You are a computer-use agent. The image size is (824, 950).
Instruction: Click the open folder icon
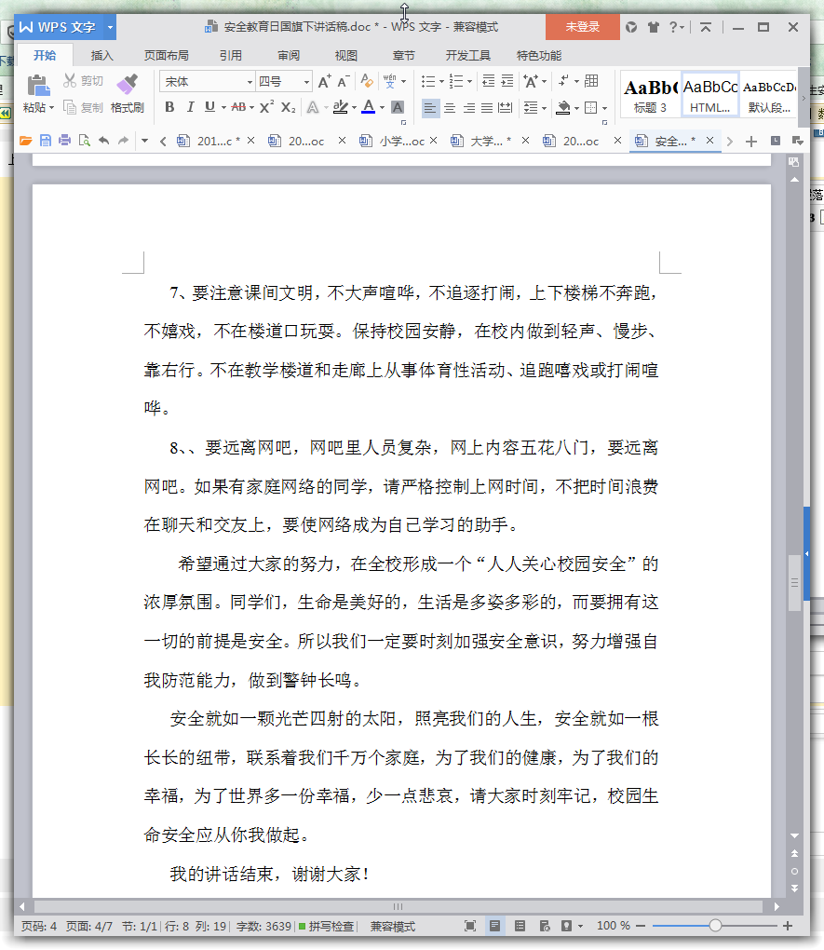pyautogui.click(x=25, y=141)
